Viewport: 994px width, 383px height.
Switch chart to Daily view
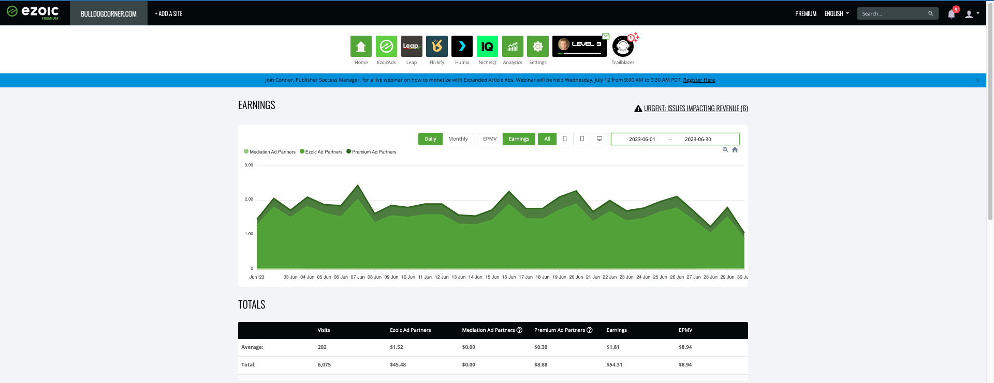[x=430, y=139]
